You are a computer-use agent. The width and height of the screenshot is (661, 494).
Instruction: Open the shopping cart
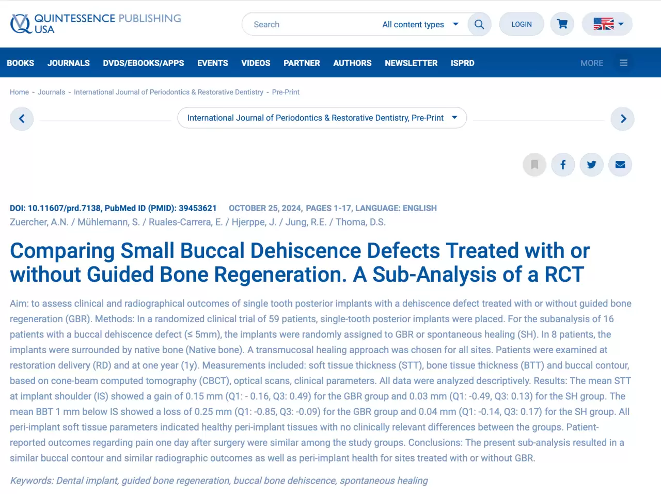(562, 24)
